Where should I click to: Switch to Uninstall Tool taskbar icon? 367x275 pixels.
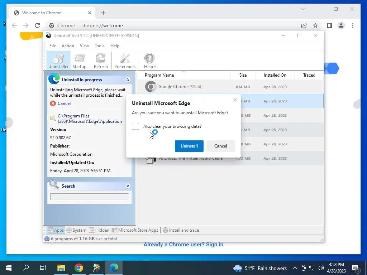(96, 268)
